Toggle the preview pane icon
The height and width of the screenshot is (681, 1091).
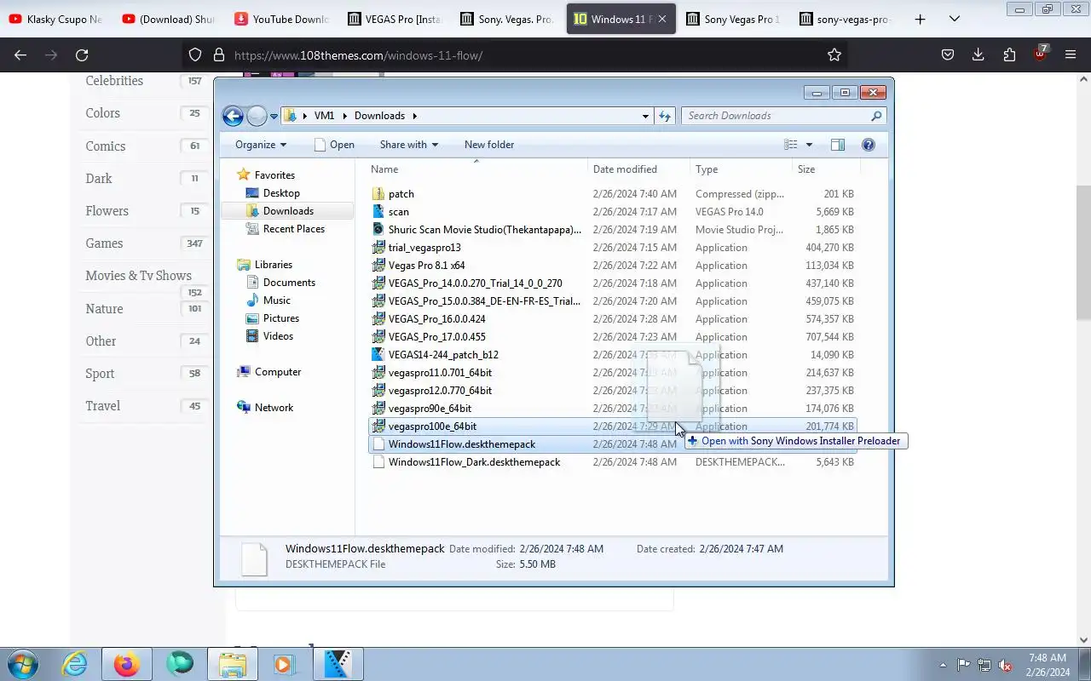pos(838,145)
